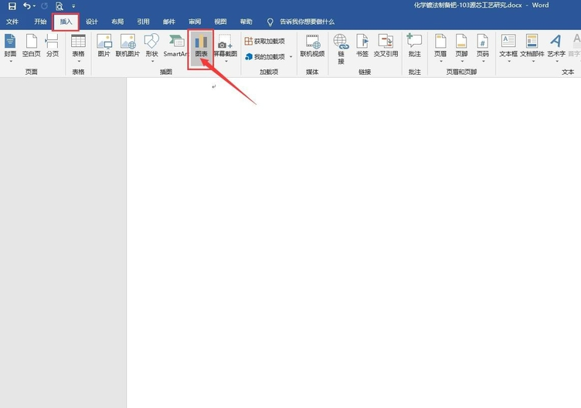Open the 页码 page number dropdown

(482, 47)
